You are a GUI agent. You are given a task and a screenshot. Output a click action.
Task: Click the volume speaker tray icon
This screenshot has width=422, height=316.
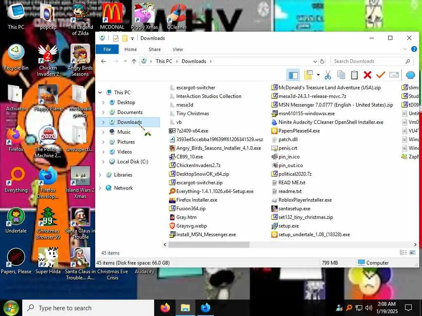point(369,308)
